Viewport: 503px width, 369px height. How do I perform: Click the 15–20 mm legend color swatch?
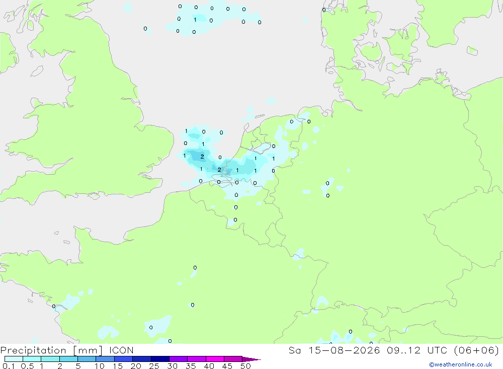124,359
